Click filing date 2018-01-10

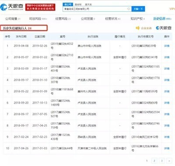(x=40, y=80)
